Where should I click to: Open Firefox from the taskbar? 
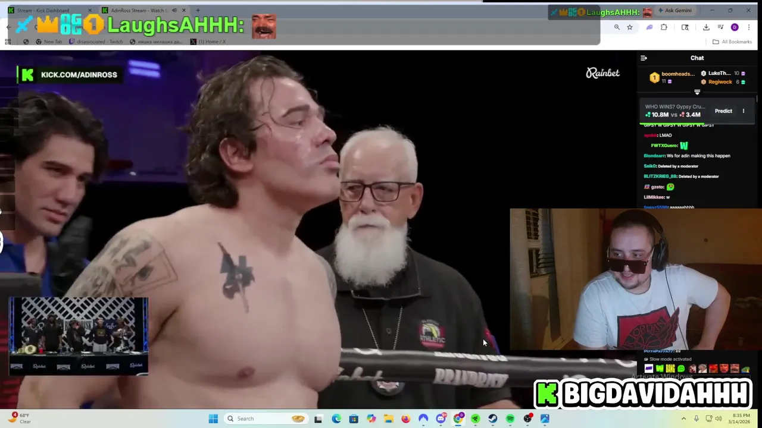[406, 418]
